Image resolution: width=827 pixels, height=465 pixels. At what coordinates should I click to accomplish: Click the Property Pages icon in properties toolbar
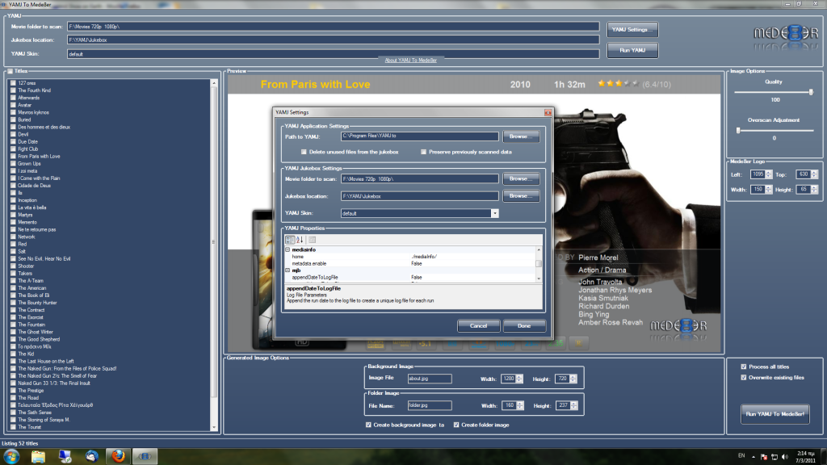313,240
